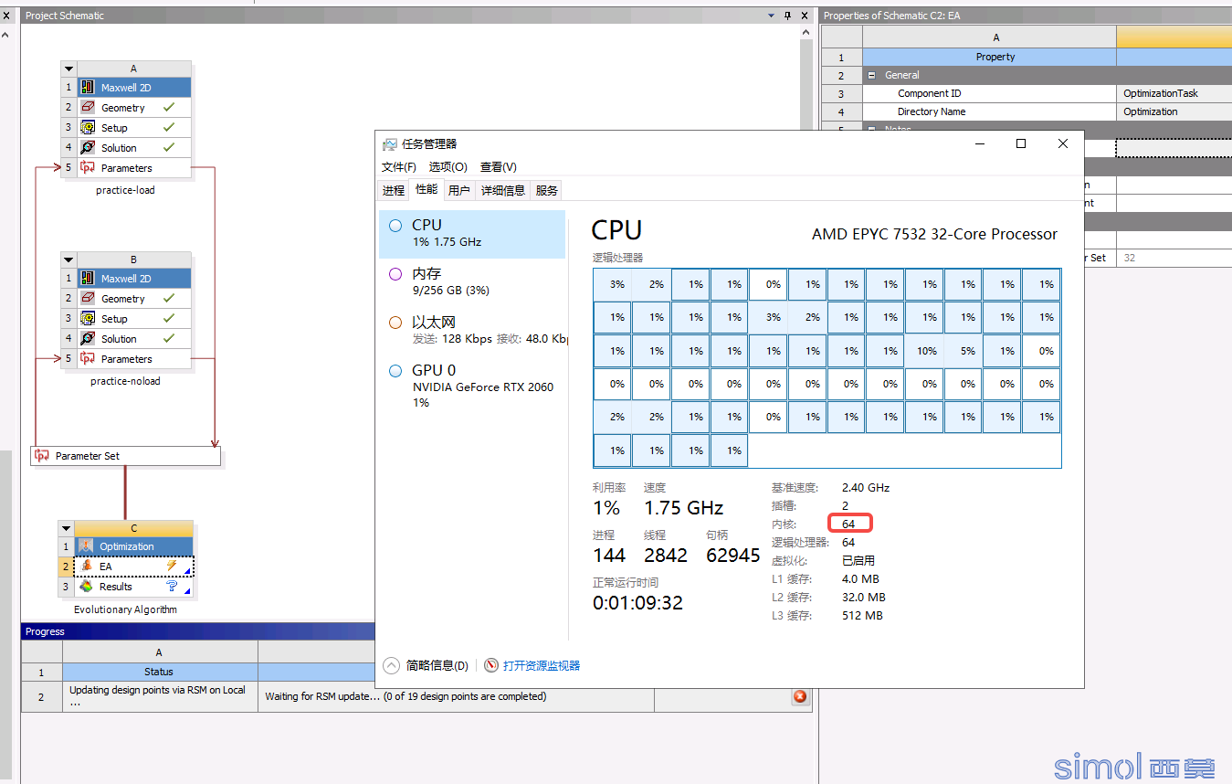Click the resource monitor icon in Task Manager
The image size is (1232, 784).
(491, 666)
